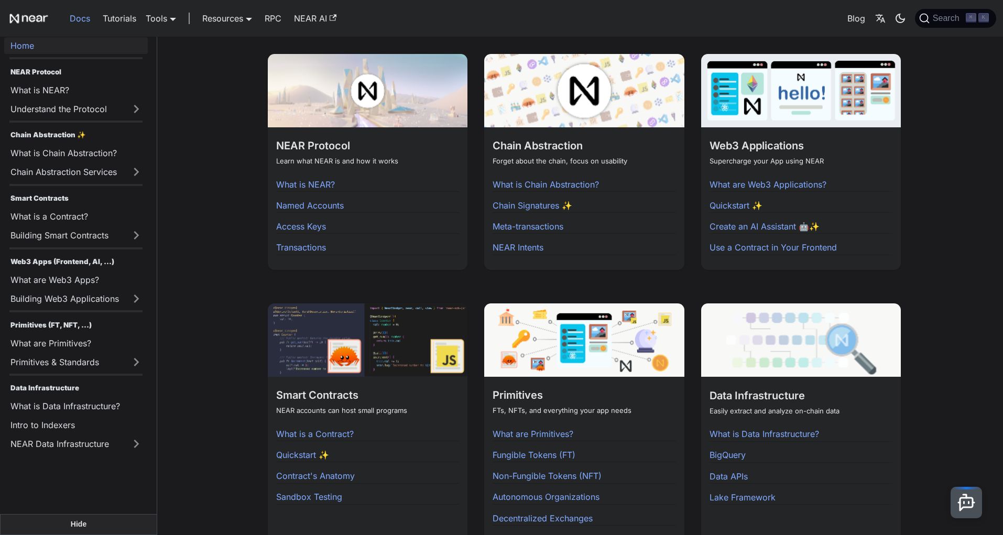Open Lake Framework link

point(742,497)
